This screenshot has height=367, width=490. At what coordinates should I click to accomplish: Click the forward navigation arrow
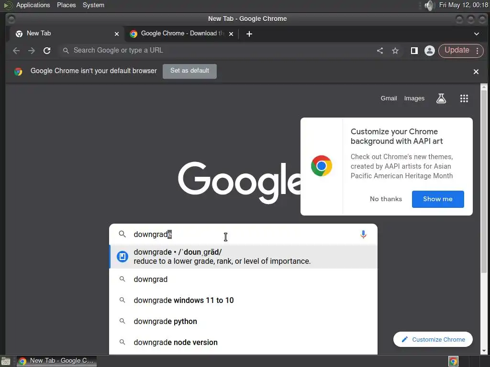coord(32,51)
